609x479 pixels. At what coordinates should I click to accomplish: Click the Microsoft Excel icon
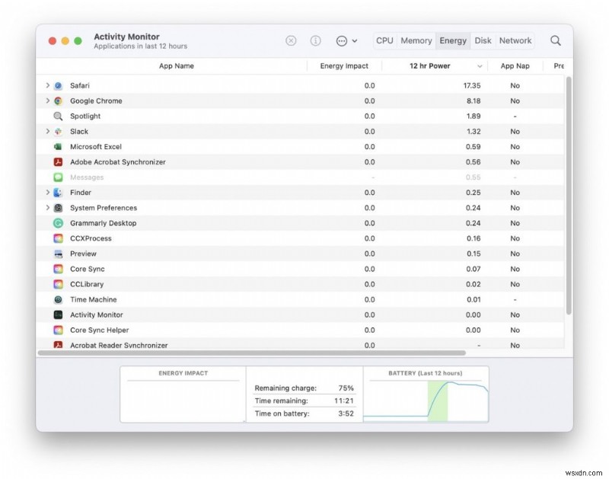[59, 146]
